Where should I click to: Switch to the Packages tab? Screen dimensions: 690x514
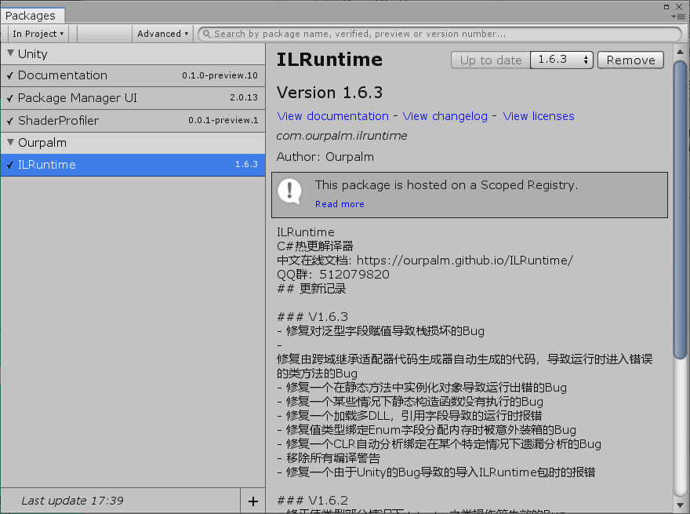click(x=33, y=16)
